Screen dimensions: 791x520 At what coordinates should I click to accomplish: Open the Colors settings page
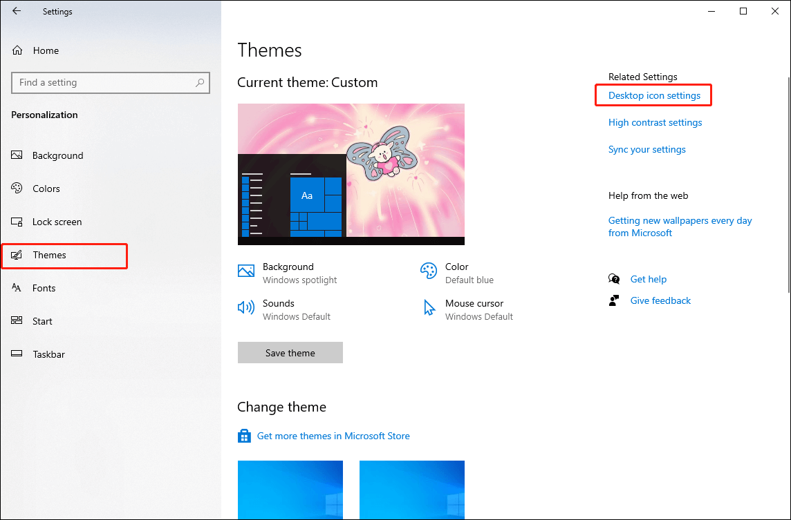[46, 189]
